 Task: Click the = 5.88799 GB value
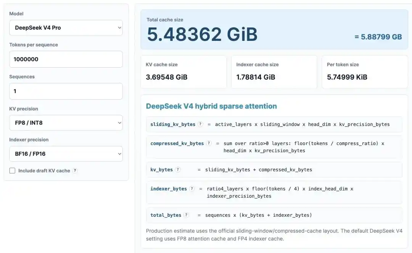(x=378, y=37)
